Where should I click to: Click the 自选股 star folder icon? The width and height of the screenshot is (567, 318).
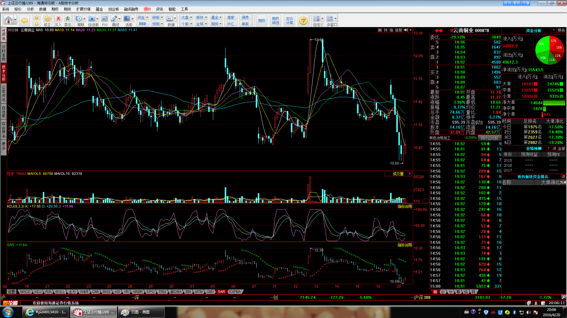(92, 19)
